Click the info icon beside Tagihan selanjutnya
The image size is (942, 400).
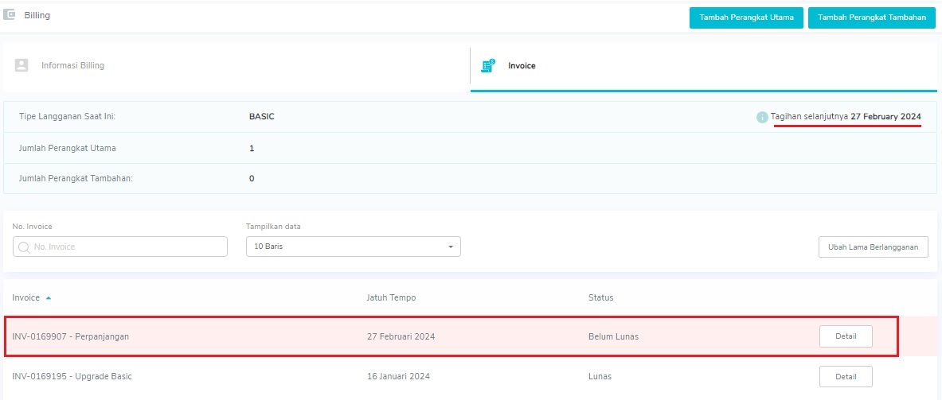(762, 117)
